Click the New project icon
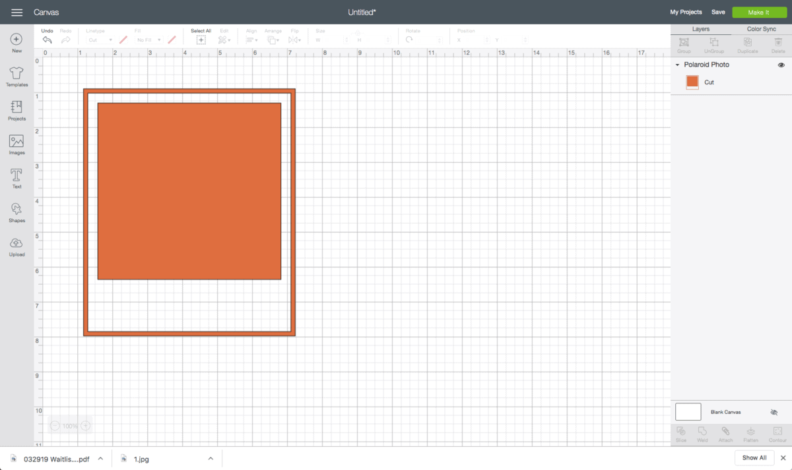This screenshot has height=470, width=792. point(16,40)
